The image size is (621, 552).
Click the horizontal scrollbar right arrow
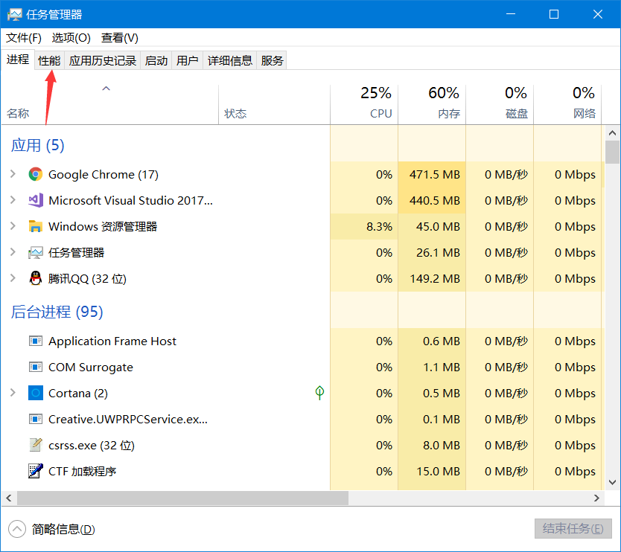pos(596,498)
